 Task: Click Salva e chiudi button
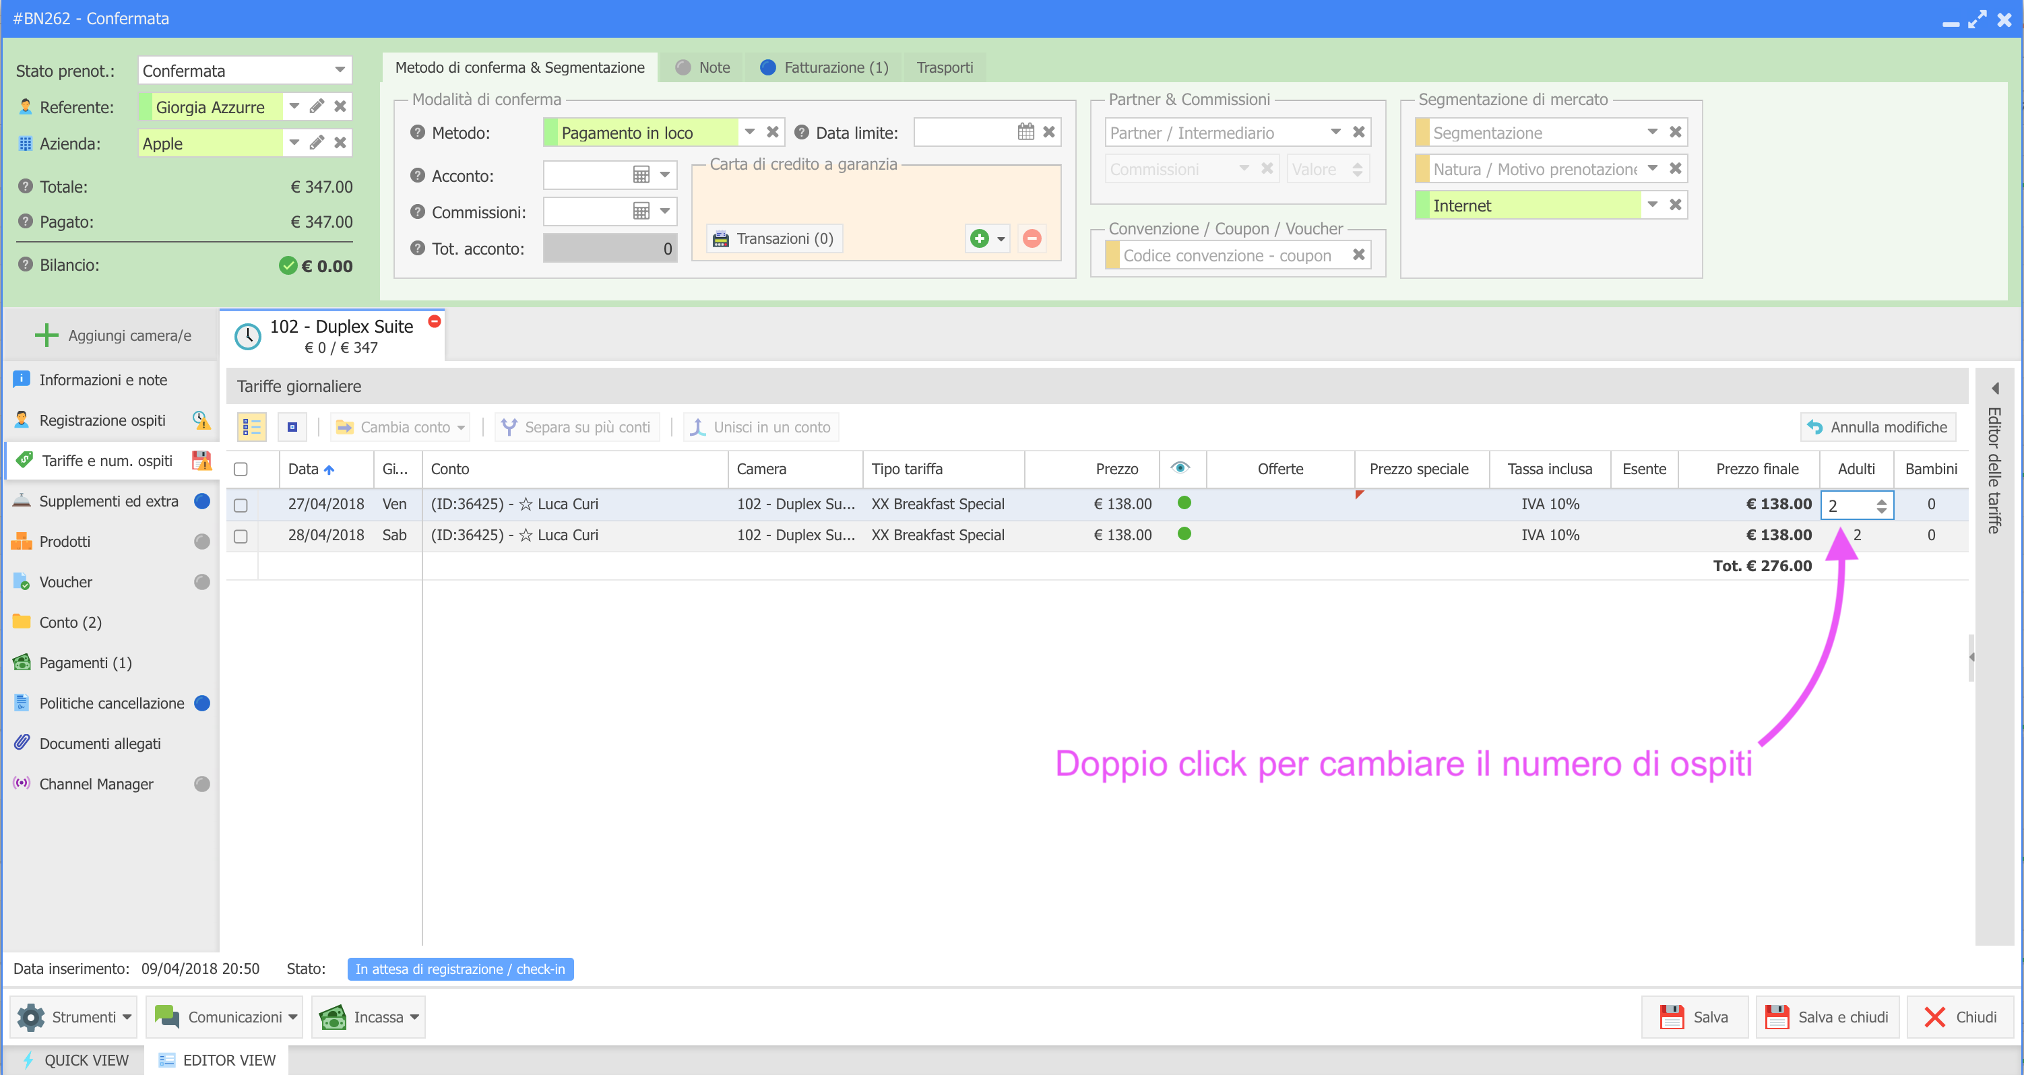[x=1827, y=1018]
